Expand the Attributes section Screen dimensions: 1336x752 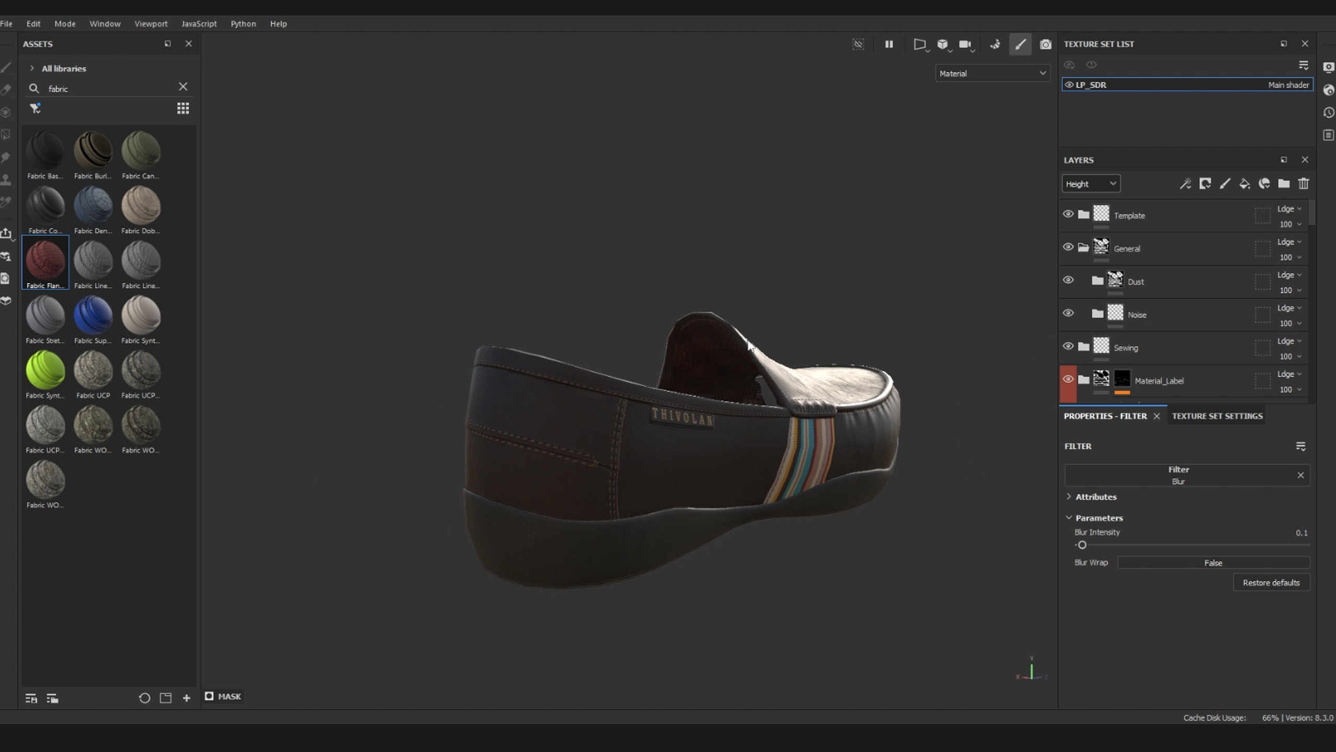coord(1095,497)
